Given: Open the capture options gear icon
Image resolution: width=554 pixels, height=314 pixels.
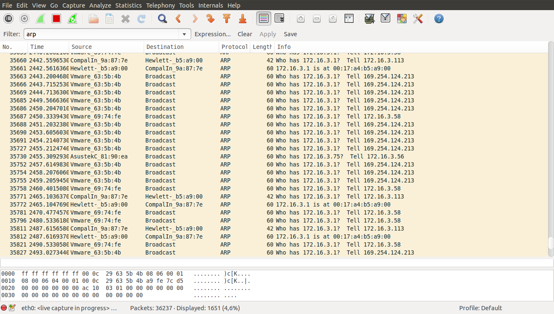Looking at the screenshot, I should click(x=24, y=19).
